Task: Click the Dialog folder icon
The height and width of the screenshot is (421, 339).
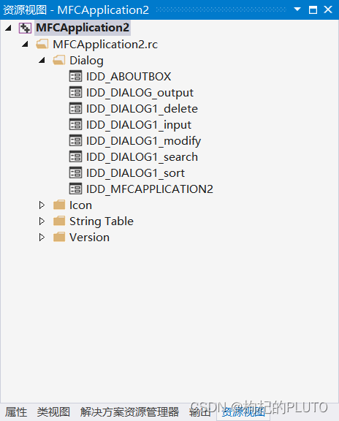Action: tap(58, 60)
